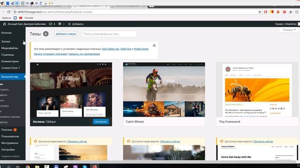Image resolution: width=300 pixels, height=168 pixels.
Task: Open the YouTube bookmark in bookmarks bar
Action: pyautogui.click(x=27, y=18)
